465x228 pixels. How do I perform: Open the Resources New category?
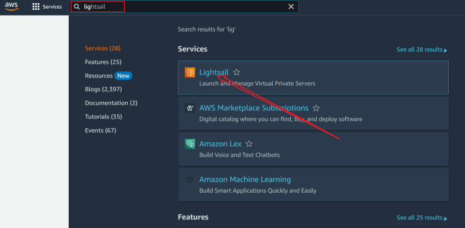pyautogui.click(x=108, y=76)
